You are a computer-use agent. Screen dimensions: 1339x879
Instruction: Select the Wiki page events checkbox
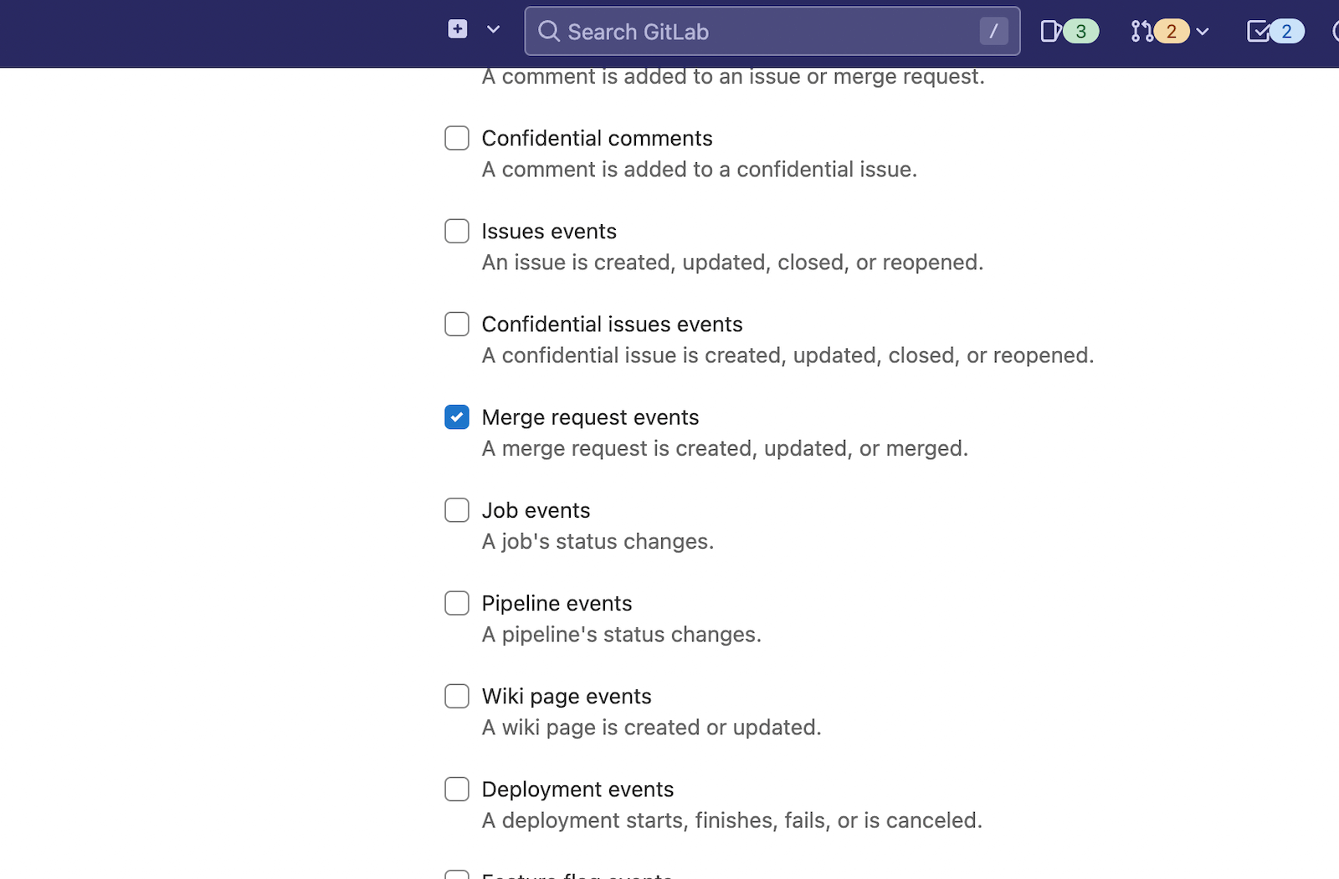(x=457, y=696)
